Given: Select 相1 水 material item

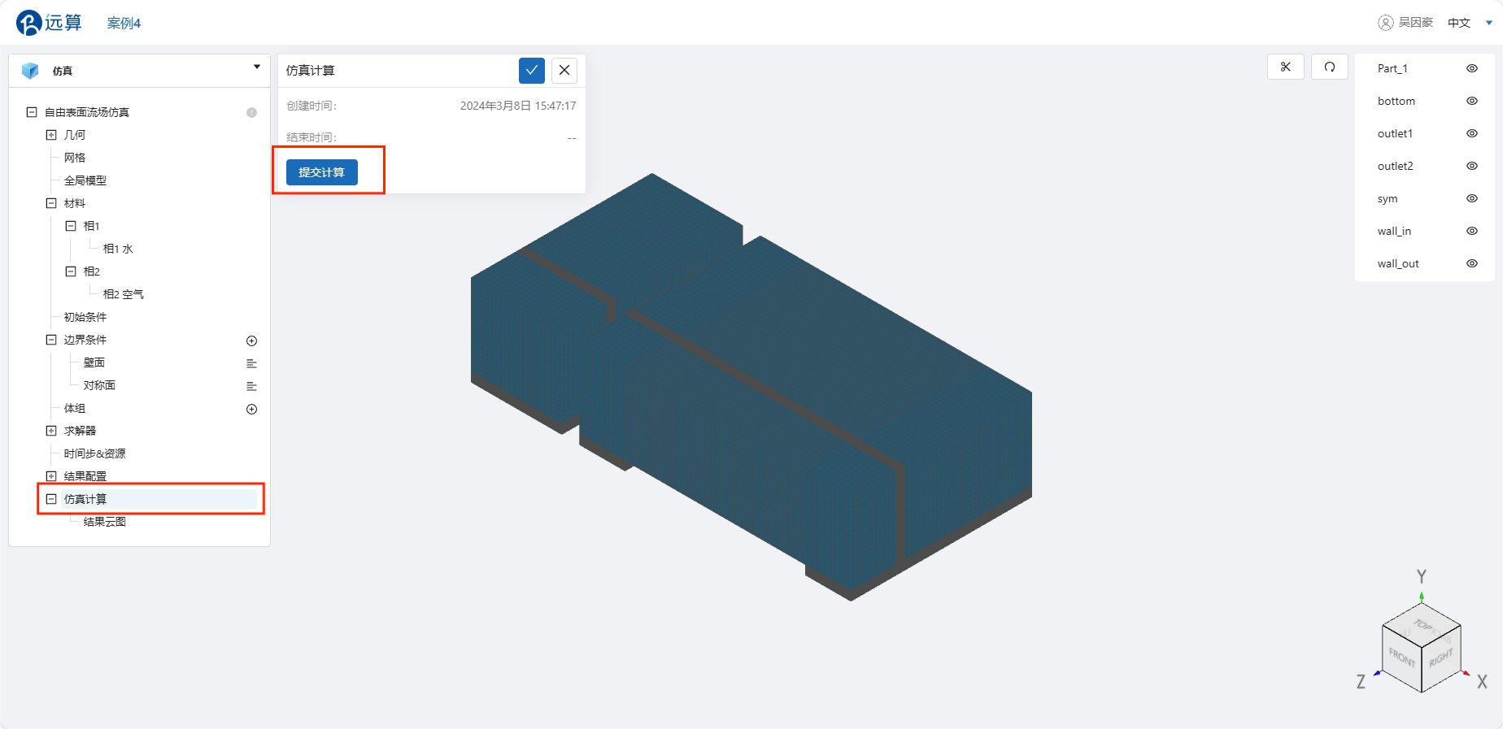Looking at the screenshot, I should (x=118, y=249).
